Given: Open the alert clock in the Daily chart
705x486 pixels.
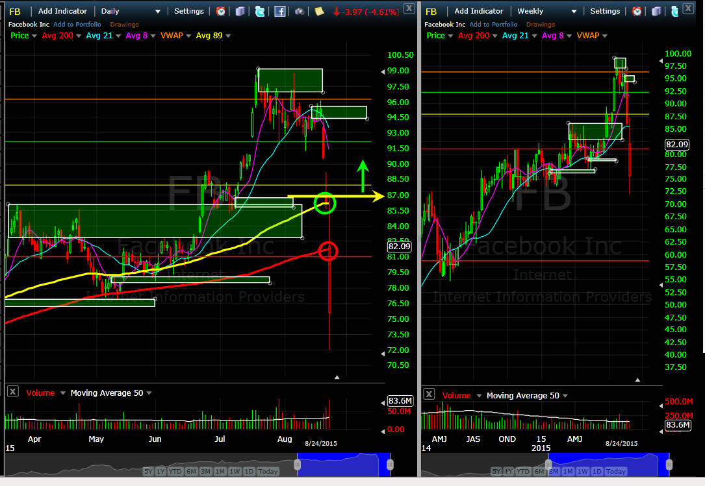Looking at the screenshot, I should point(220,11).
